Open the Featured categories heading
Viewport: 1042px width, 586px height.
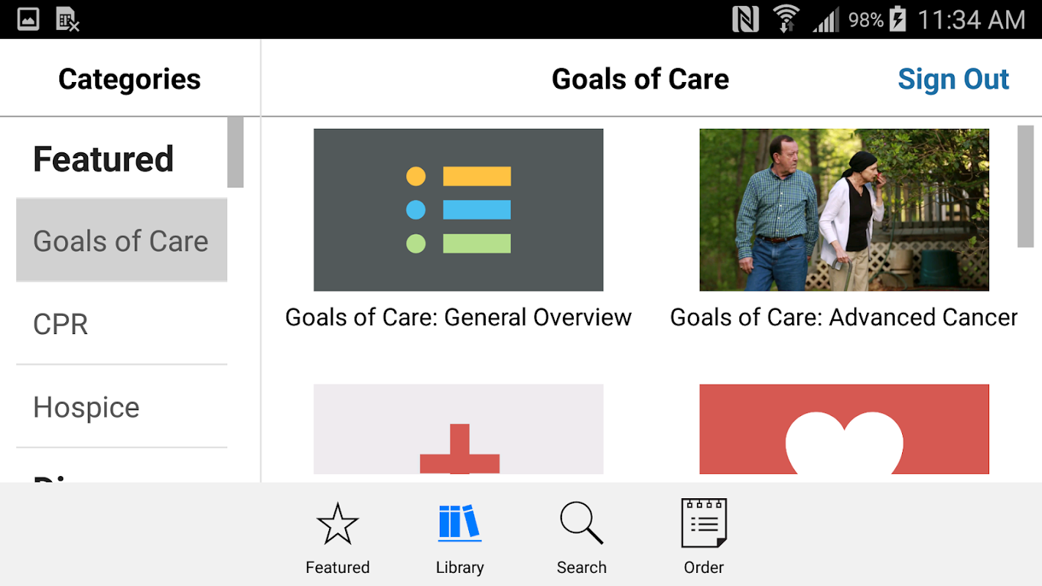103,159
